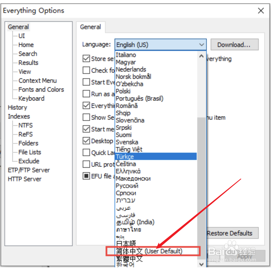Open the UI options page
Viewport: 271px width, 269px height.
(x=22, y=36)
